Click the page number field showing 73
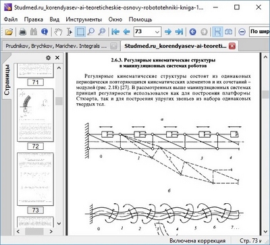Viewport: 270px width, 245px height. (144, 32)
